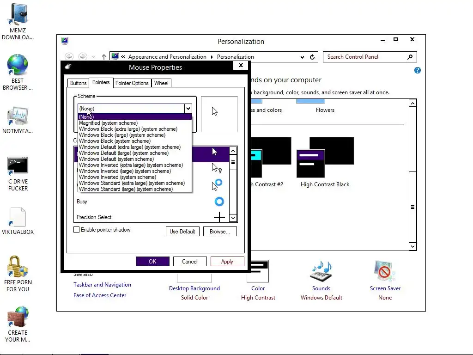Select the padlock shortcut icon on desktop
Screen dimensions: 473x355
(18, 267)
